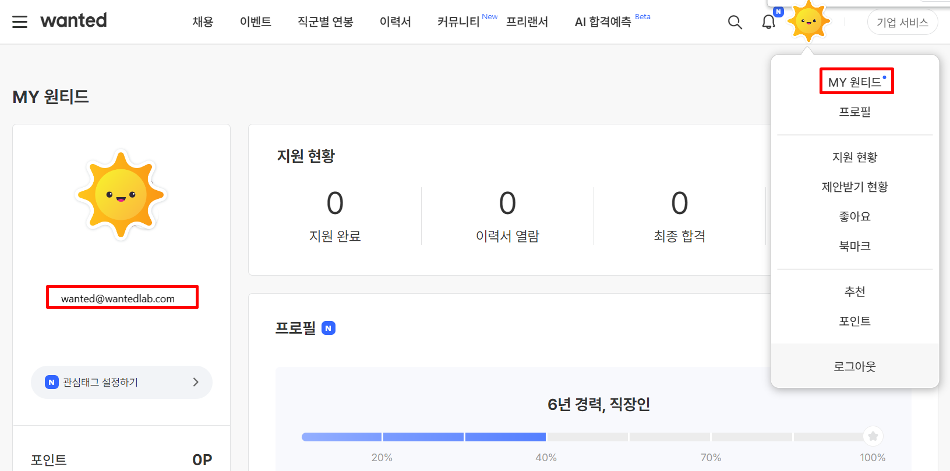
Task: Open 커뮤니티 nav item
Action: (458, 22)
